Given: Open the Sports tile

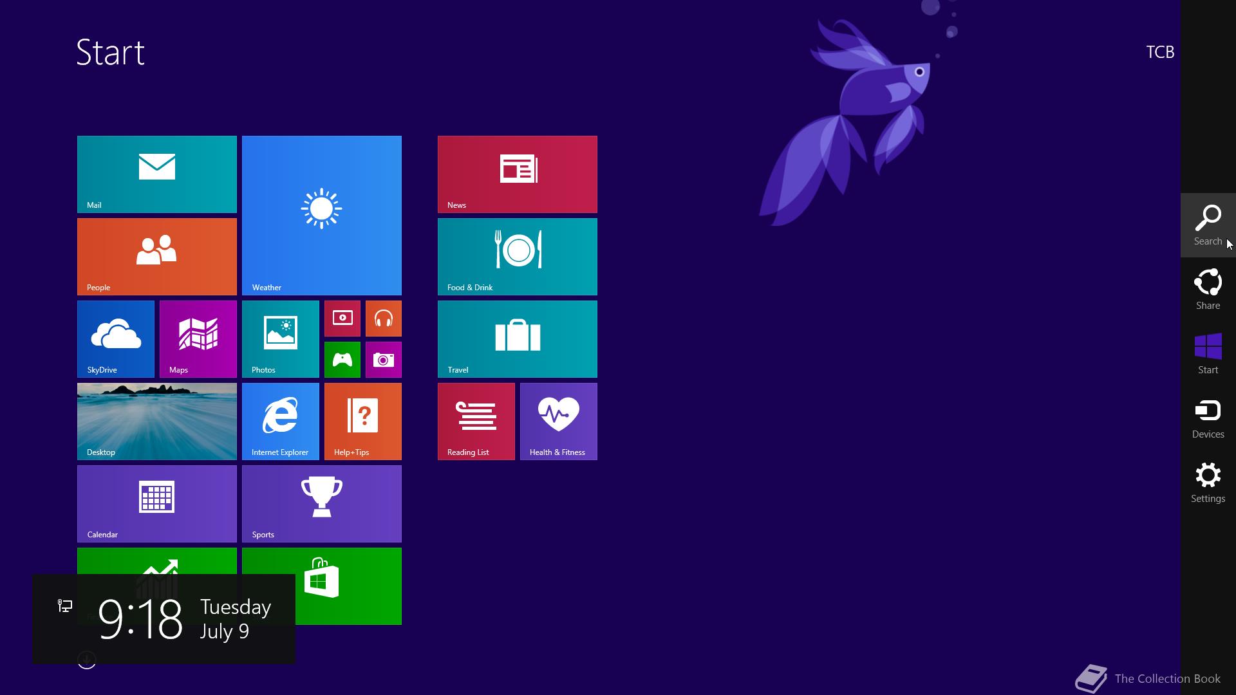Looking at the screenshot, I should pyautogui.click(x=322, y=504).
